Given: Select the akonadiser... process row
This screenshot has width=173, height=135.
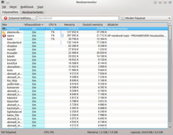Looking at the screenshot, I should tap(85, 67).
